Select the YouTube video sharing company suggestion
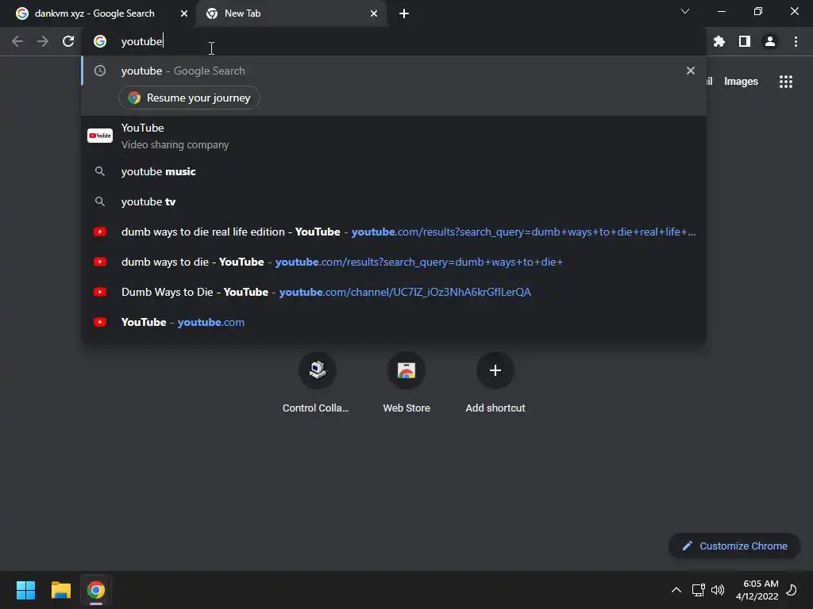The image size is (813, 609). coord(394,136)
